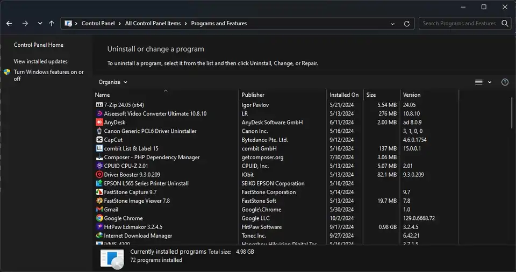
Task: Expand chevron after Control Panel breadcrumb
Action: (120, 23)
